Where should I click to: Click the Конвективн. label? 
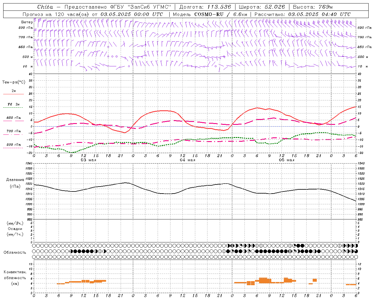[15, 272]
